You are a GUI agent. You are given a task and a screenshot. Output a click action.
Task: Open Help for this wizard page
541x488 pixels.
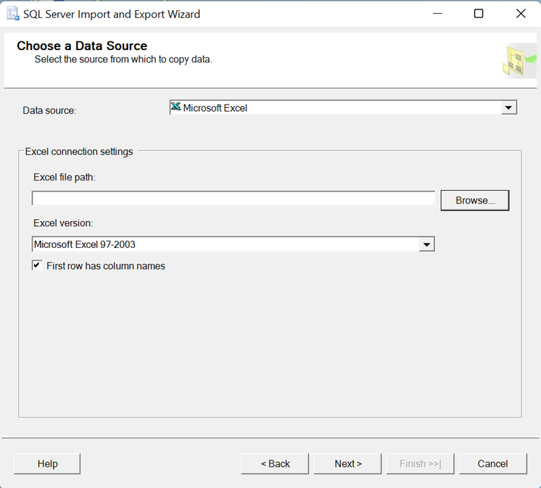[x=47, y=464]
